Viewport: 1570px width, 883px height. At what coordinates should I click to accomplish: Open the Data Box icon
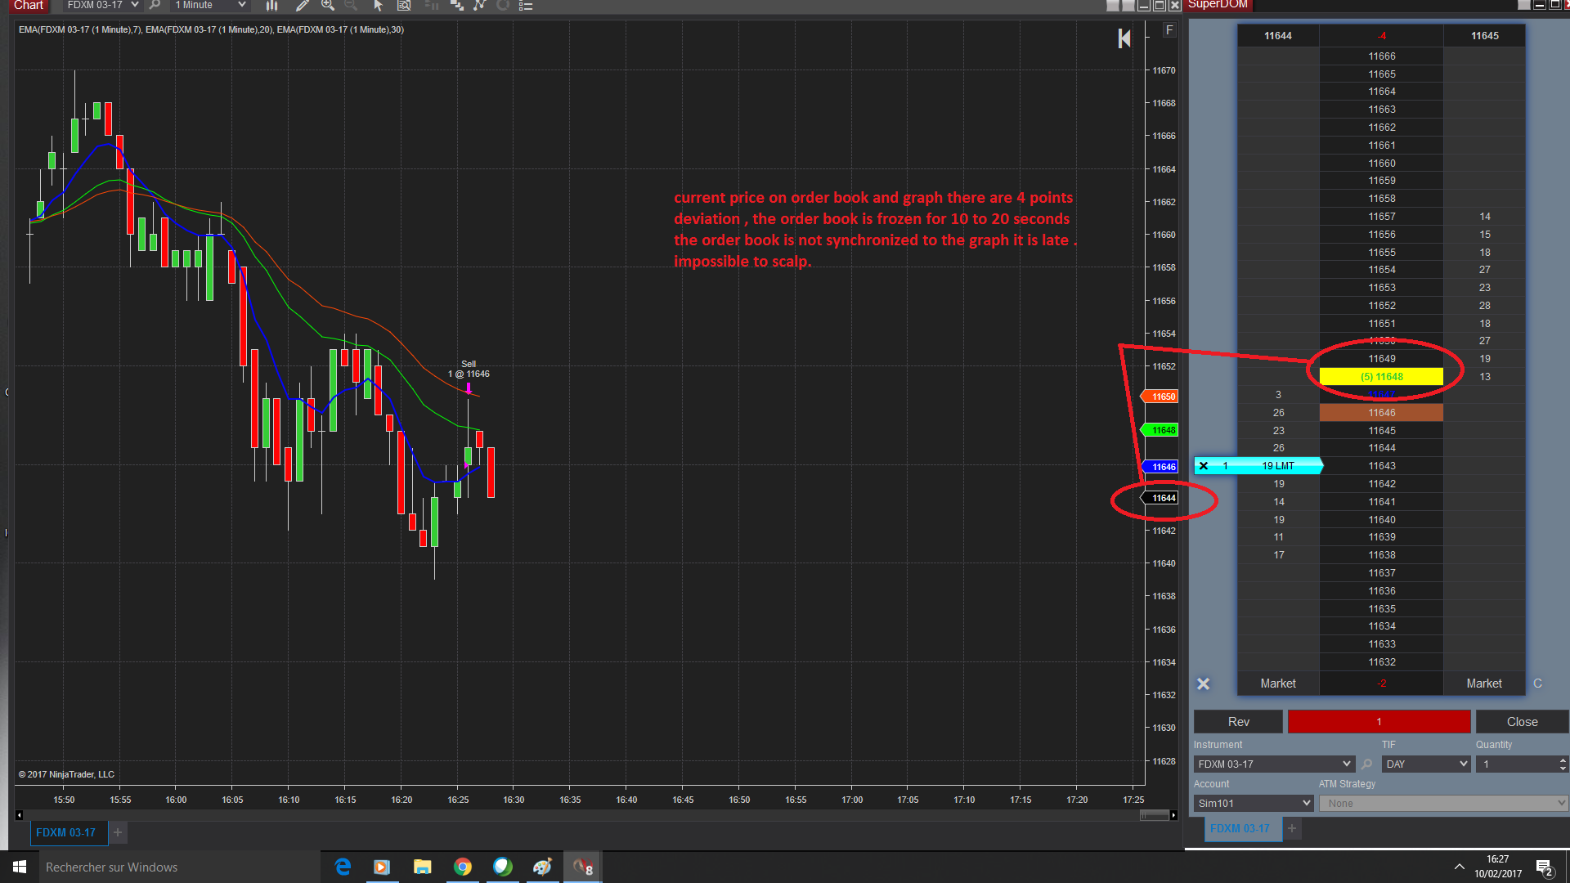point(404,5)
